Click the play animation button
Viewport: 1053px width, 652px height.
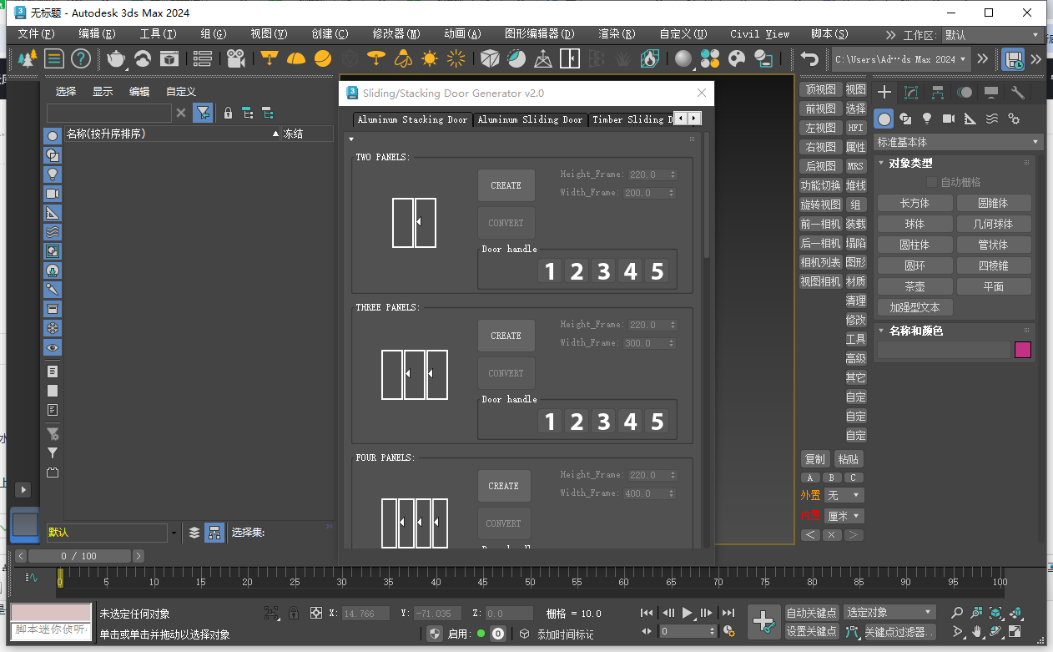pyautogui.click(x=688, y=613)
